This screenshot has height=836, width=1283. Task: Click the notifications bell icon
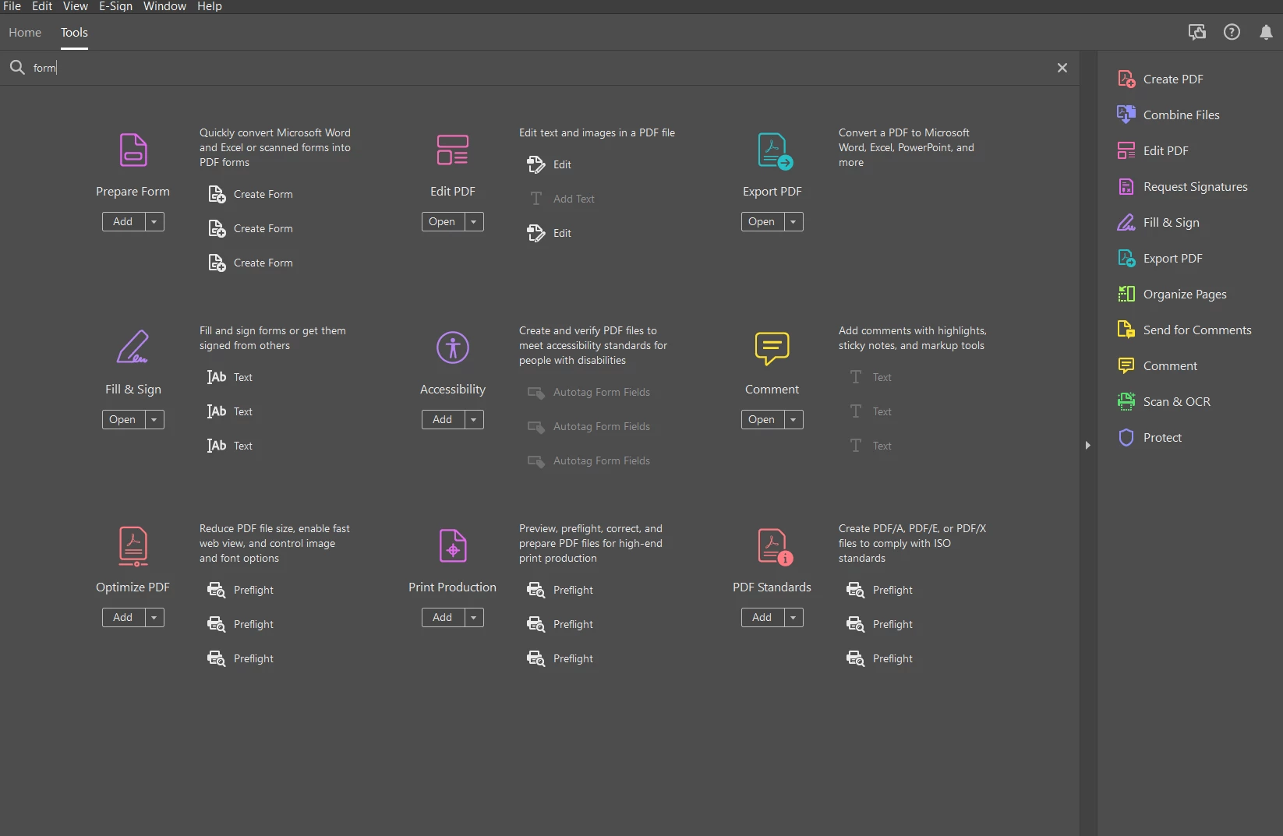pos(1266,33)
